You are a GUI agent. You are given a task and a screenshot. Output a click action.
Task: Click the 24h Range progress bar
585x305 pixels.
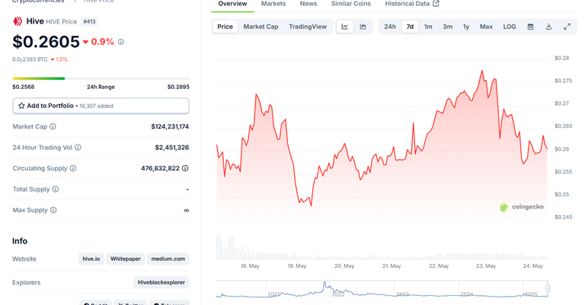pyautogui.click(x=101, y=78)
